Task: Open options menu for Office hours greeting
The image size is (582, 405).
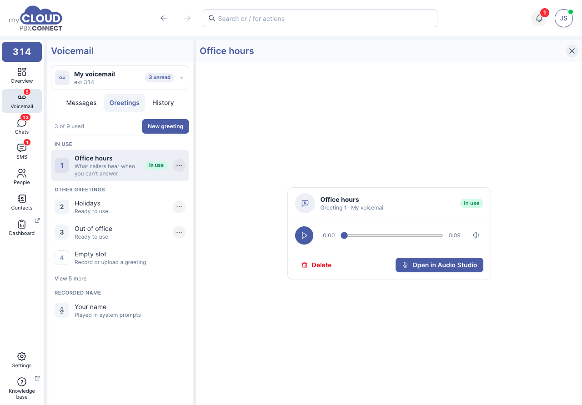Action: tap(179, 165)
